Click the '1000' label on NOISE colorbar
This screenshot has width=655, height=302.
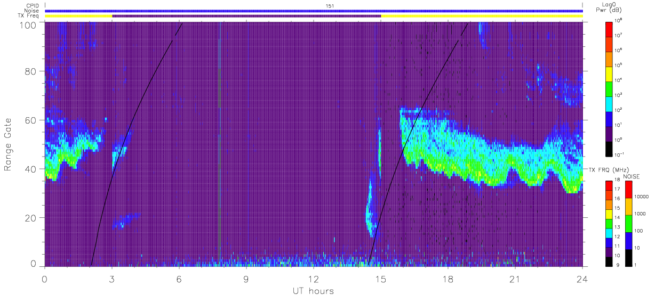640,214
